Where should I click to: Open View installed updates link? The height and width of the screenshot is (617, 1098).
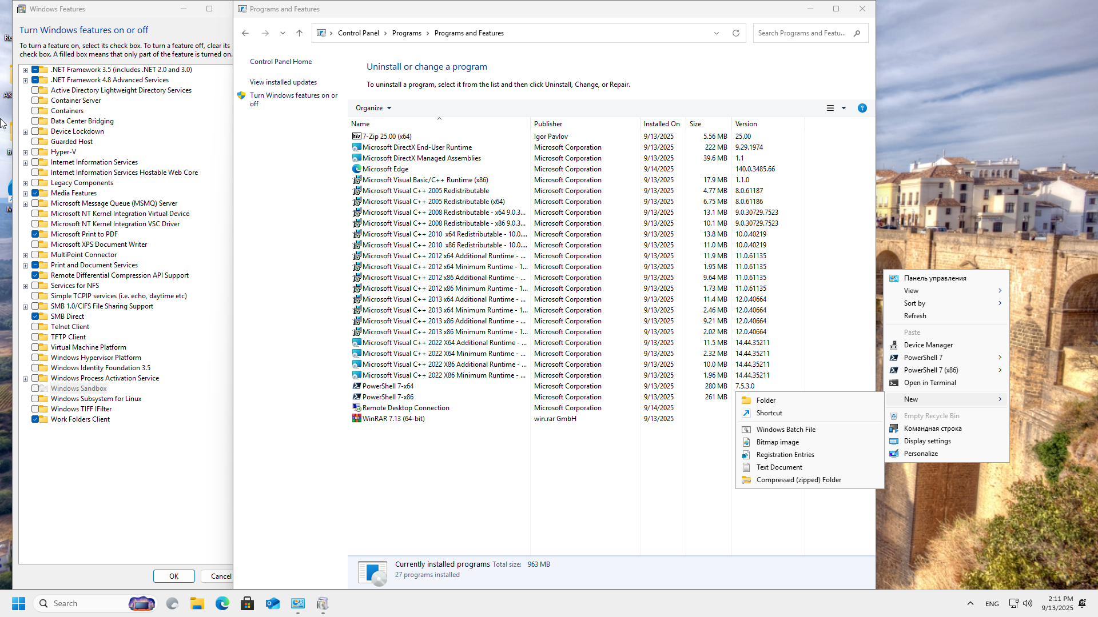pyautogui.click(x=283, y=82)
